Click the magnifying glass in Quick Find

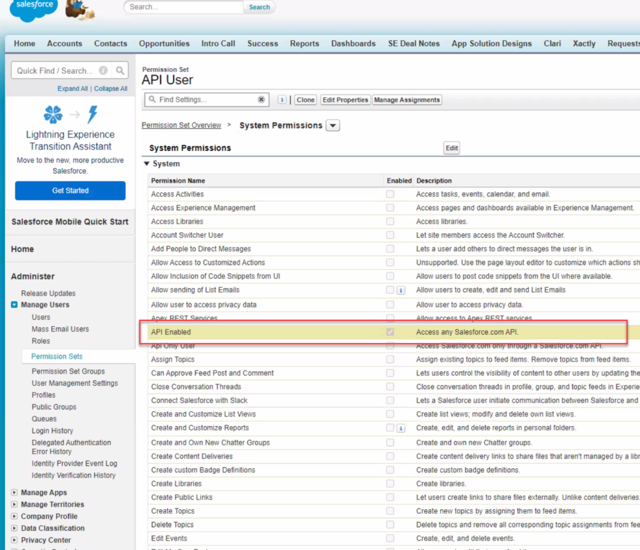(120, 70)
